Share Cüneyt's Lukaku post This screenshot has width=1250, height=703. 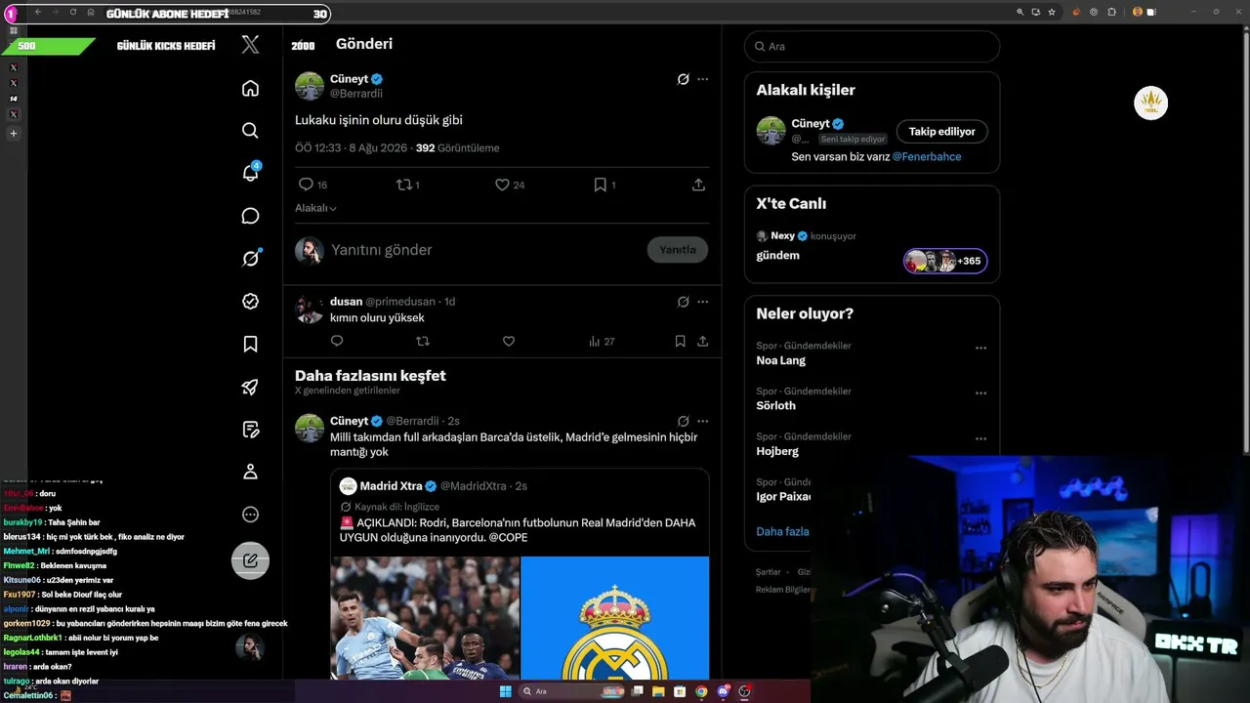click(x=698, y=185)
